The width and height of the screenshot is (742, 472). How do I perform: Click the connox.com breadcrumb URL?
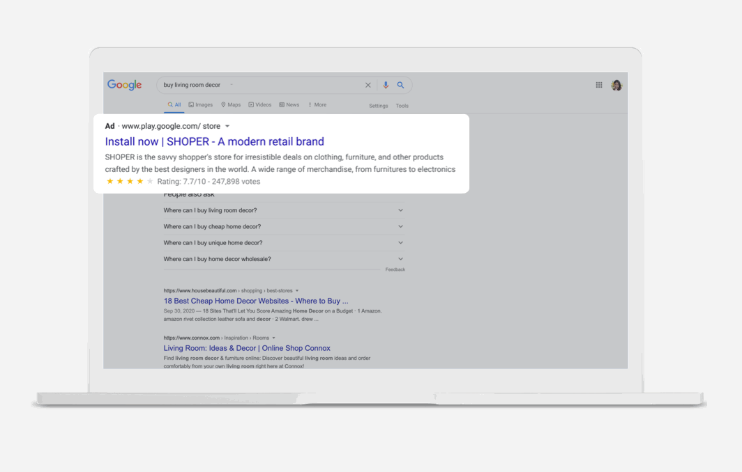[x=216, y=338]
